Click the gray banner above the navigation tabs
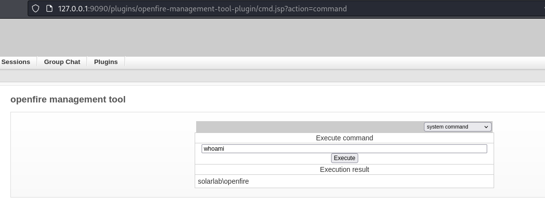The image size is (545, 198). 272,37
